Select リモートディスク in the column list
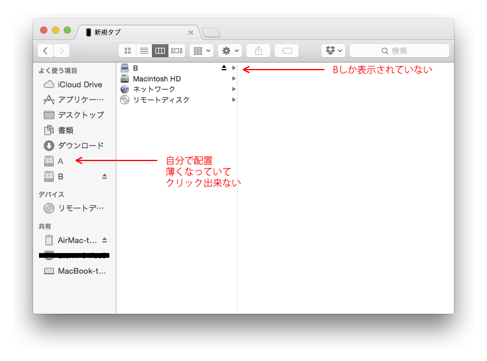Screen dimensions: 487x361 177,100
